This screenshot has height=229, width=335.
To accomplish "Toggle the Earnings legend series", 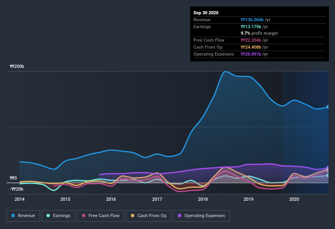I will point(58,216).
